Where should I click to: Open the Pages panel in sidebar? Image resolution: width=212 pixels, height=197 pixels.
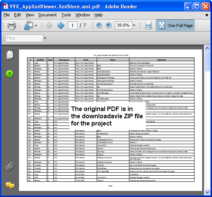pos(10,55)
